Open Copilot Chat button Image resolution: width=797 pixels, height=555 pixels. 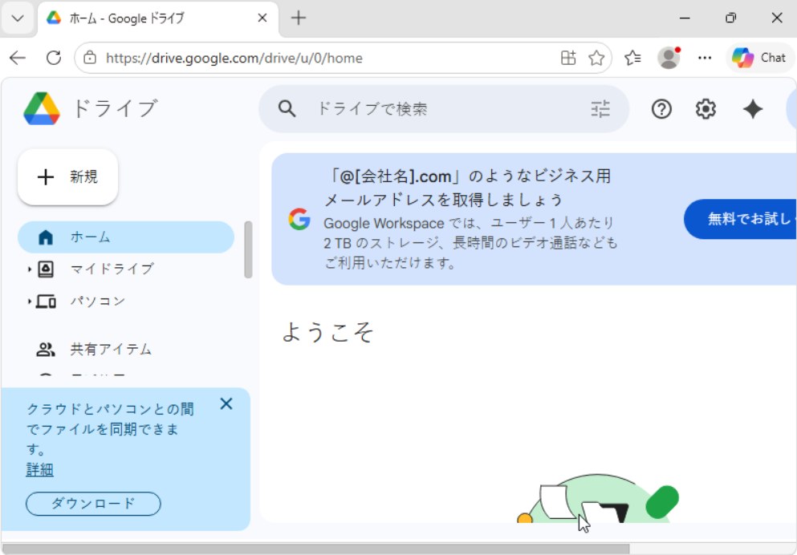pyautogui.click(x=759, y=58)
